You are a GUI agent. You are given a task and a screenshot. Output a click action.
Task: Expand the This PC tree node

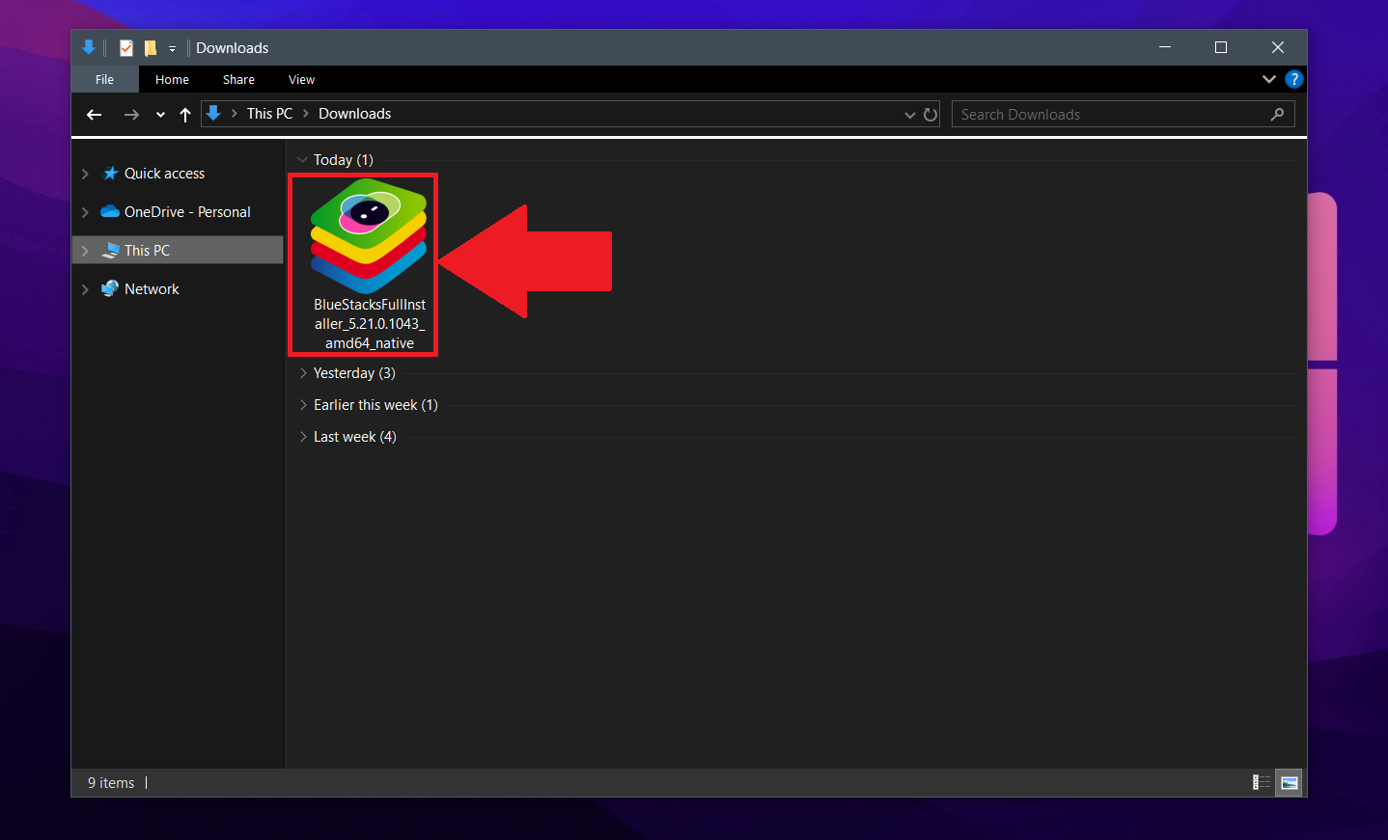tap(85, 251)
